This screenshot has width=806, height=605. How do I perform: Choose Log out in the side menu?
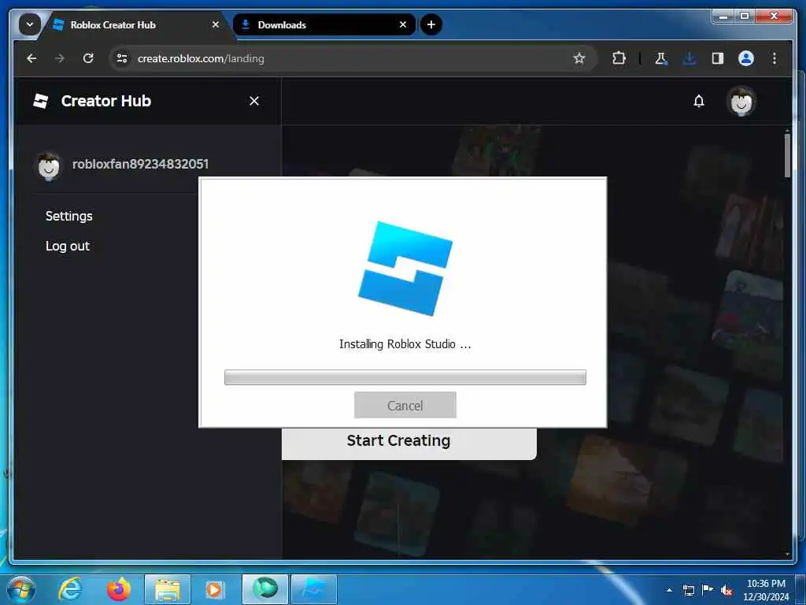68,247
